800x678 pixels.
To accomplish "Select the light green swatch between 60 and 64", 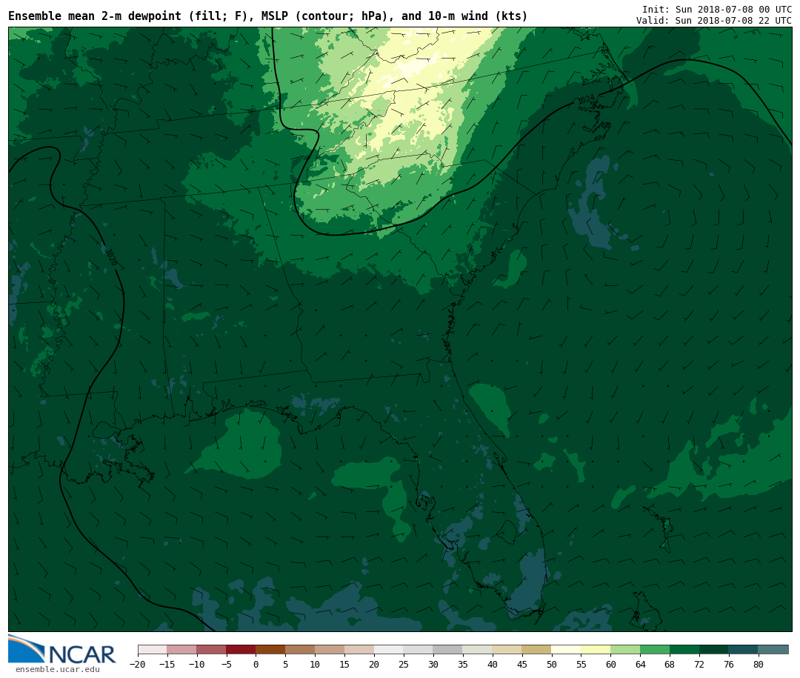I will point(625,649).
